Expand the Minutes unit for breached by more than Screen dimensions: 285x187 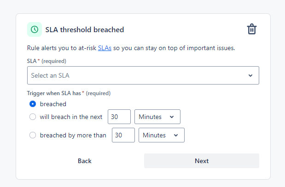click(162, 135)
